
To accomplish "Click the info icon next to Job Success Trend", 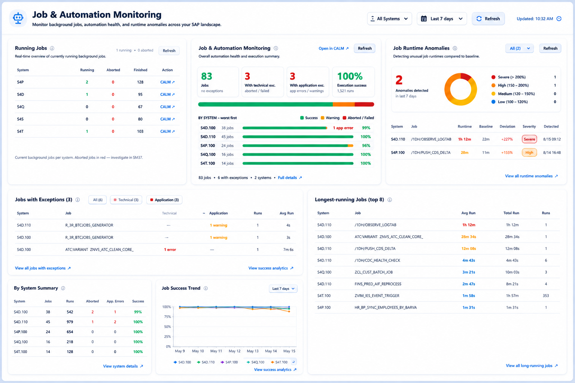I will pos(206,288).
